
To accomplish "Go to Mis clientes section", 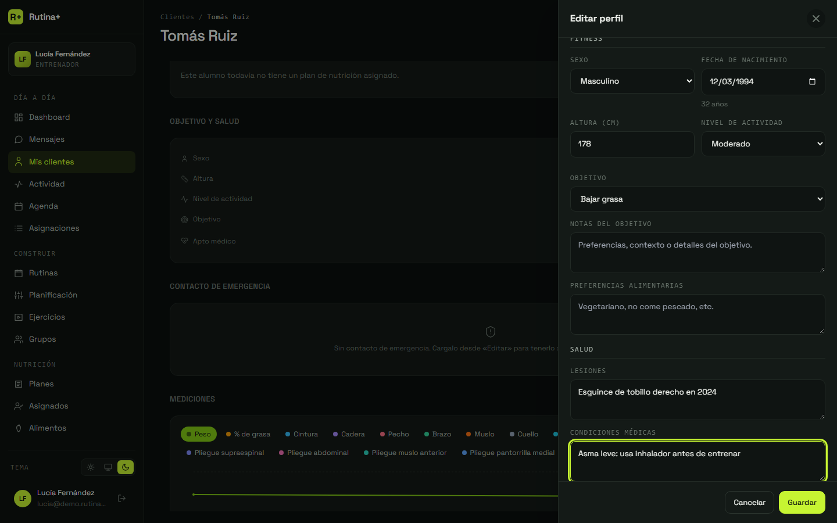I will pos(71,162).
